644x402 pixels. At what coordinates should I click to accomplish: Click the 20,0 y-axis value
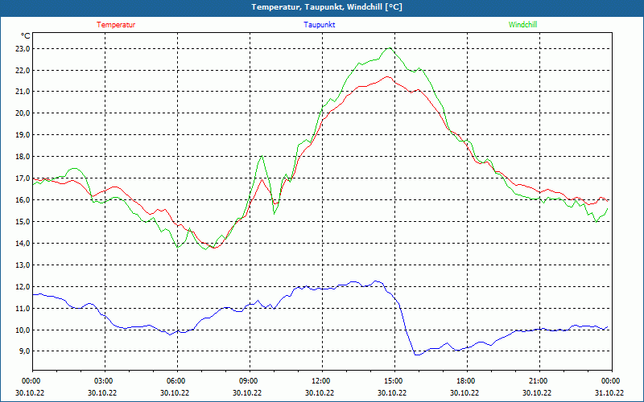23,113
